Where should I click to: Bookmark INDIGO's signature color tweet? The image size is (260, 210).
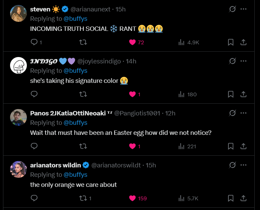[231, 94]
